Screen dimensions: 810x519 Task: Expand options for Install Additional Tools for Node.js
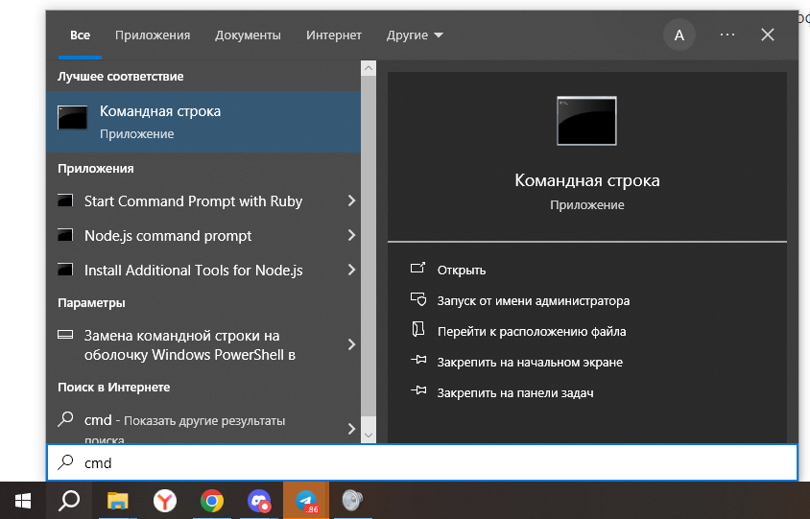352,271
